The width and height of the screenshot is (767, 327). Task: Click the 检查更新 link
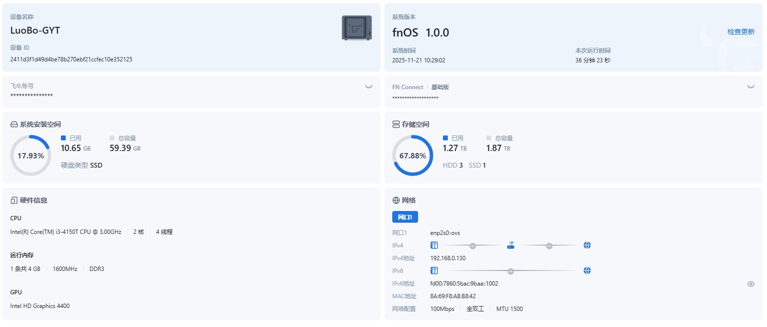point(741,32)
